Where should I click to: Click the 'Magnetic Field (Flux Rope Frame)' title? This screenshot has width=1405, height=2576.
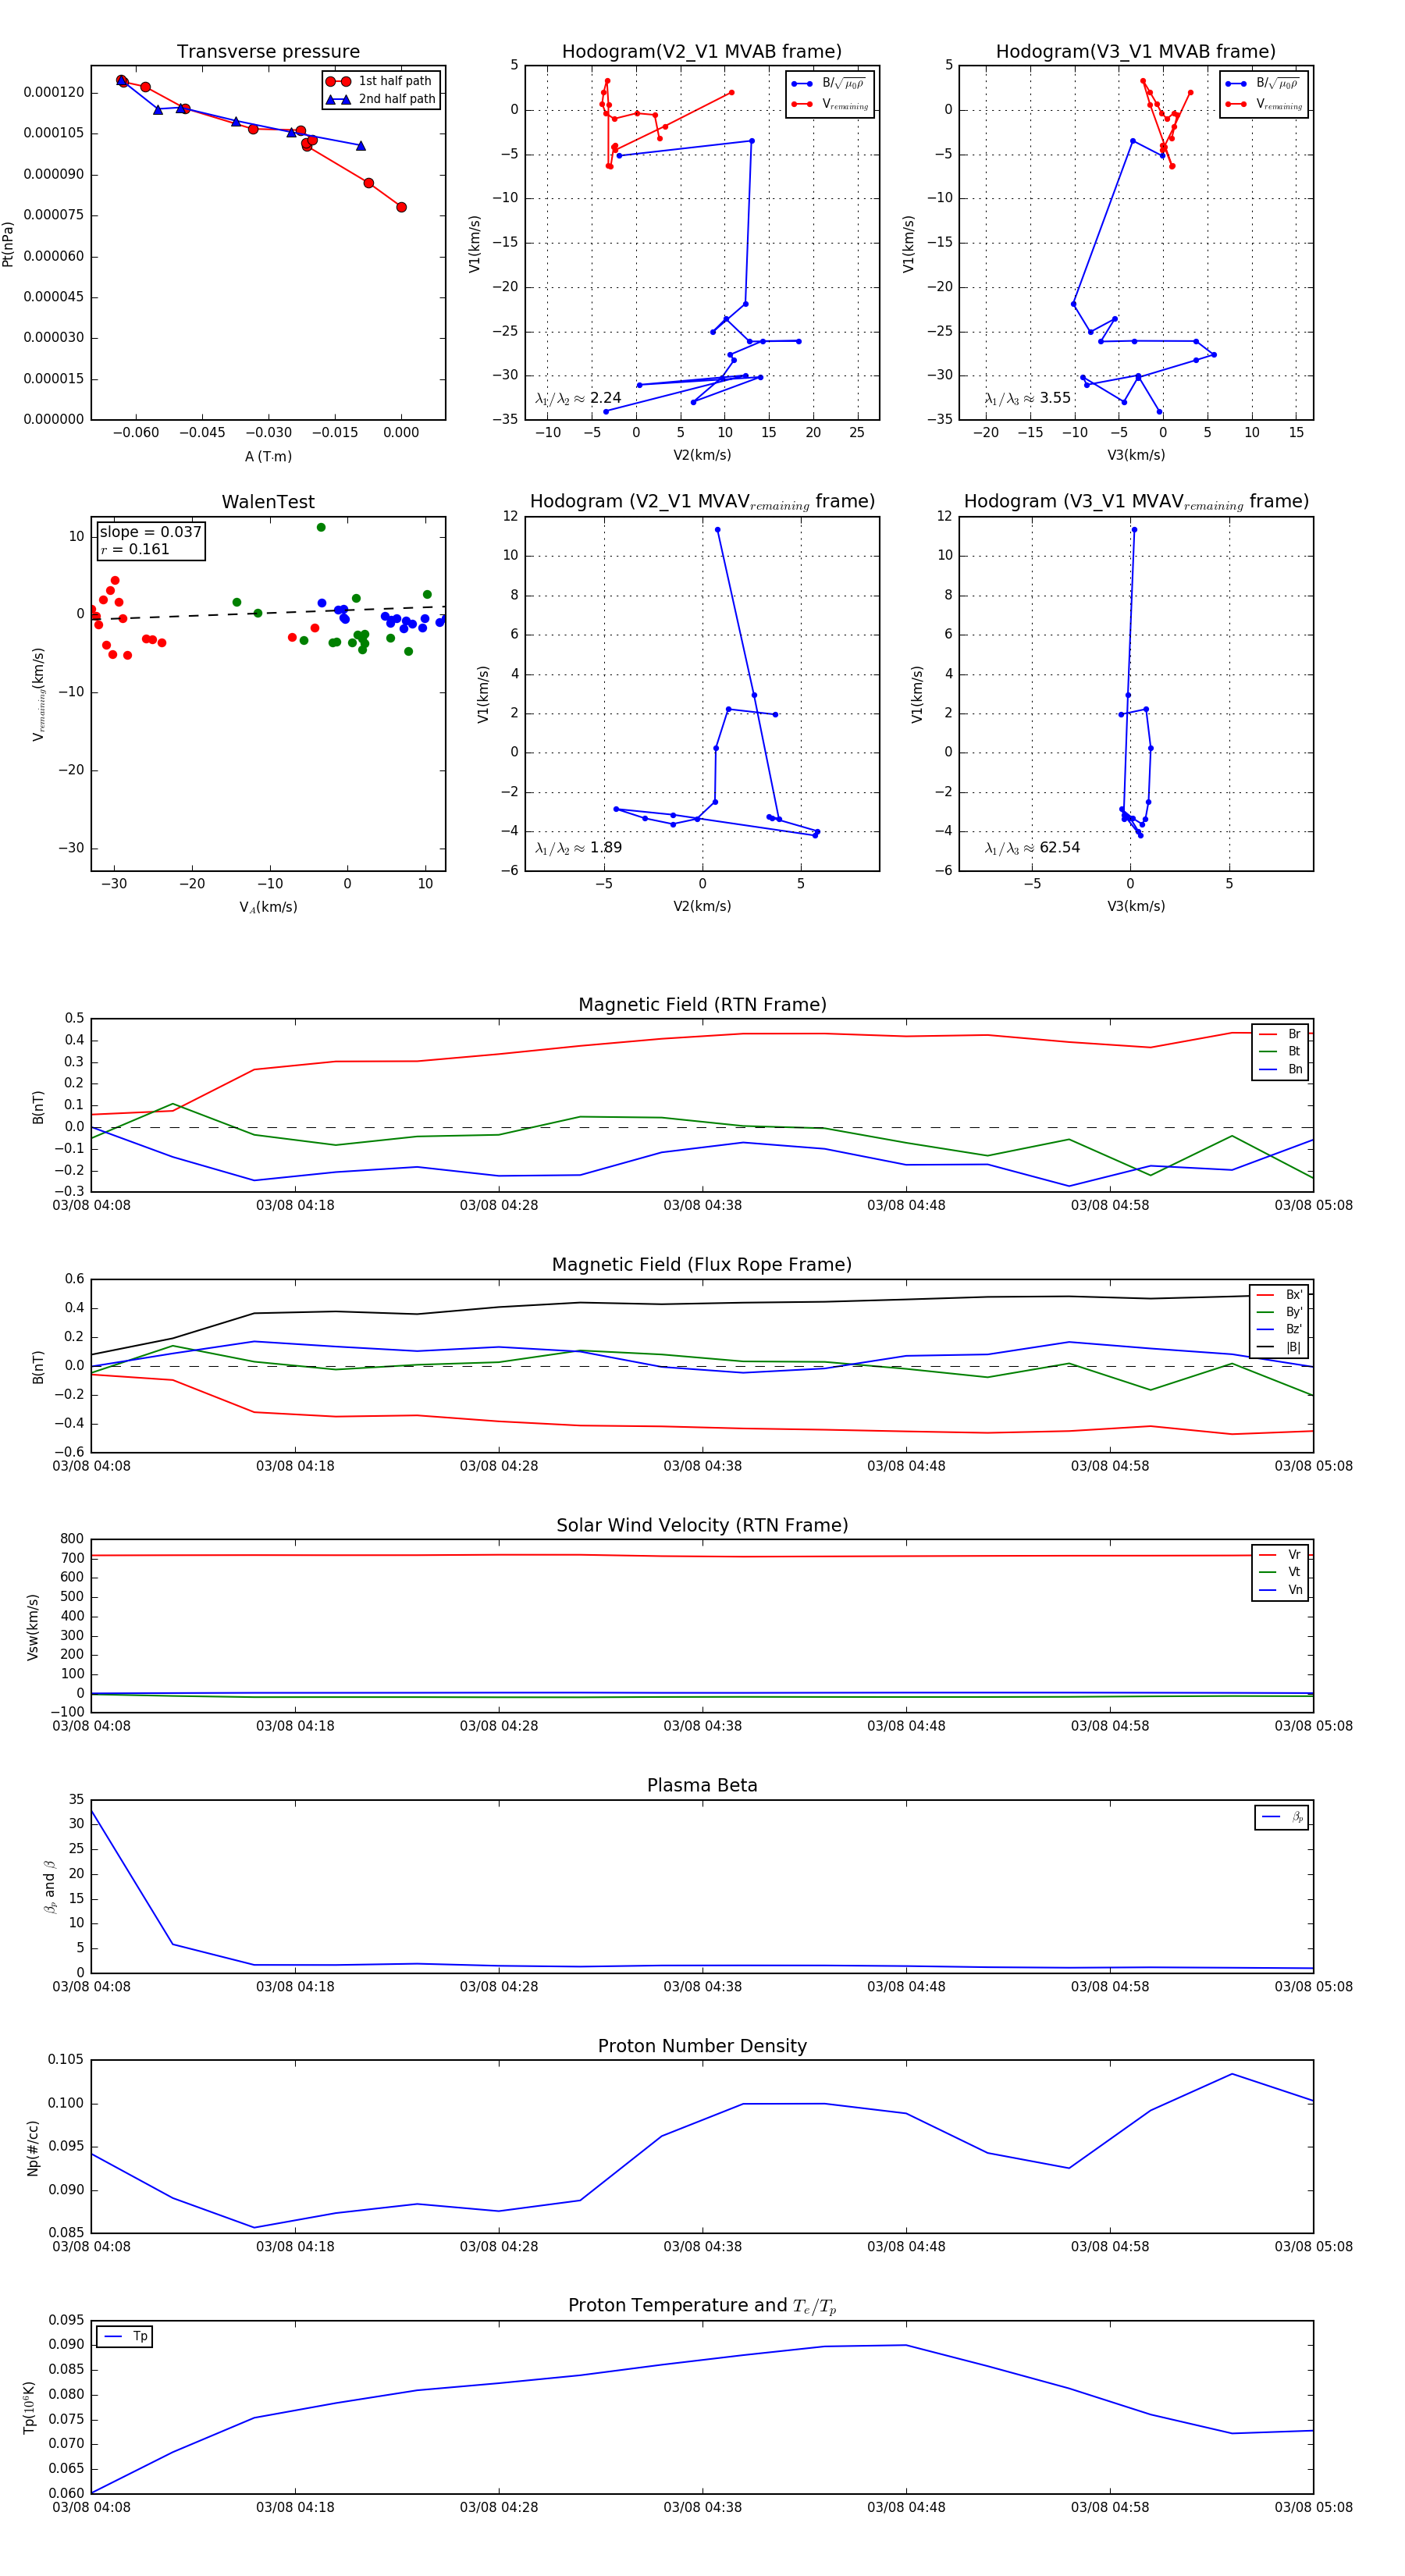pos(702,1264)
